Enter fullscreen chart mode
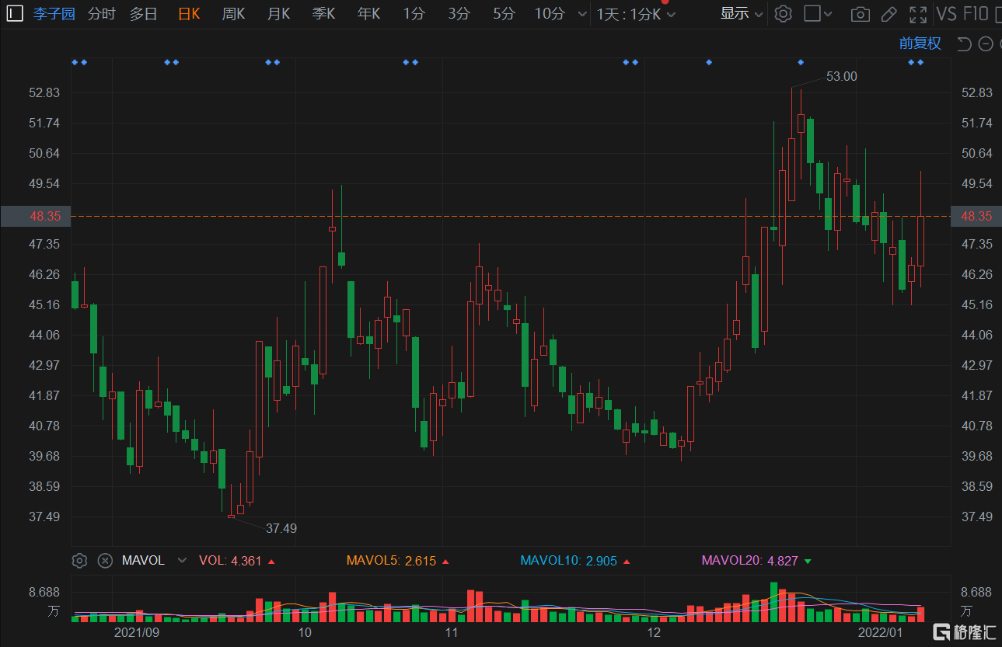Image resolution: width=1002 pixels, height=647 pixels. pos(918,13)
